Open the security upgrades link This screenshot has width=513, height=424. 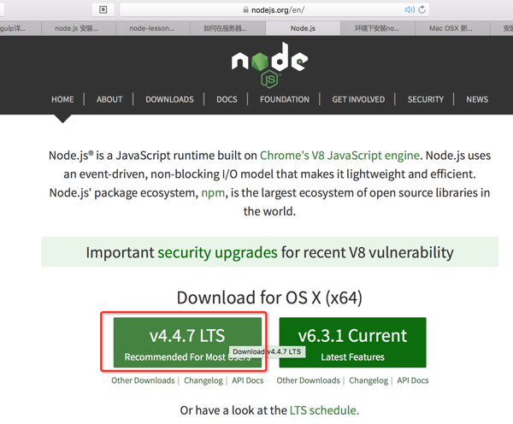coord(217,252)
